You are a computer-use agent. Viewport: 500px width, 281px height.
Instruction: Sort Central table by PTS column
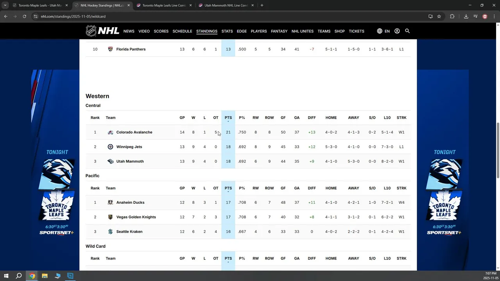point(228,118)
